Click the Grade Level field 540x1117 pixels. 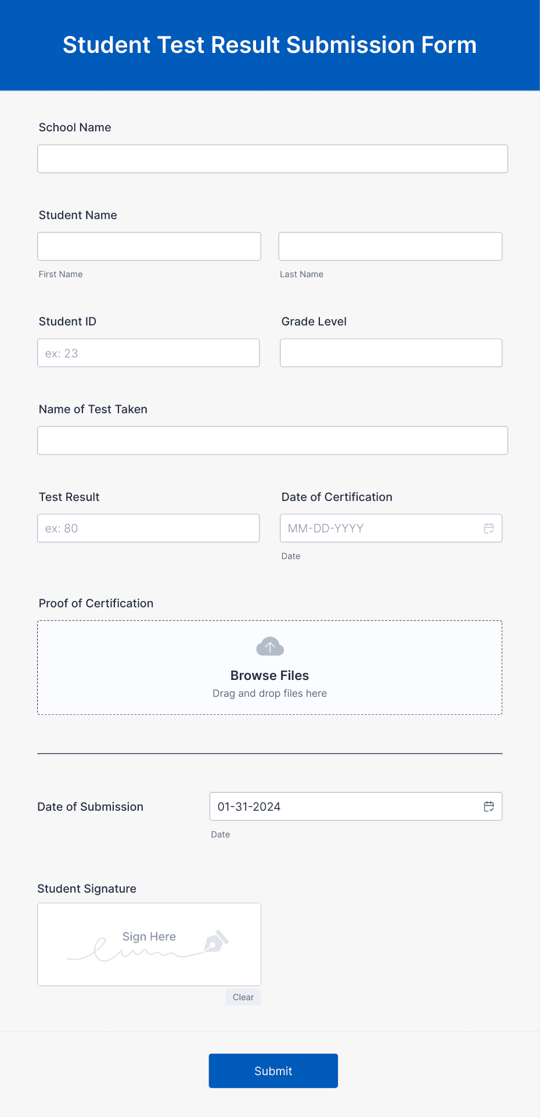(x=391, y=352)
